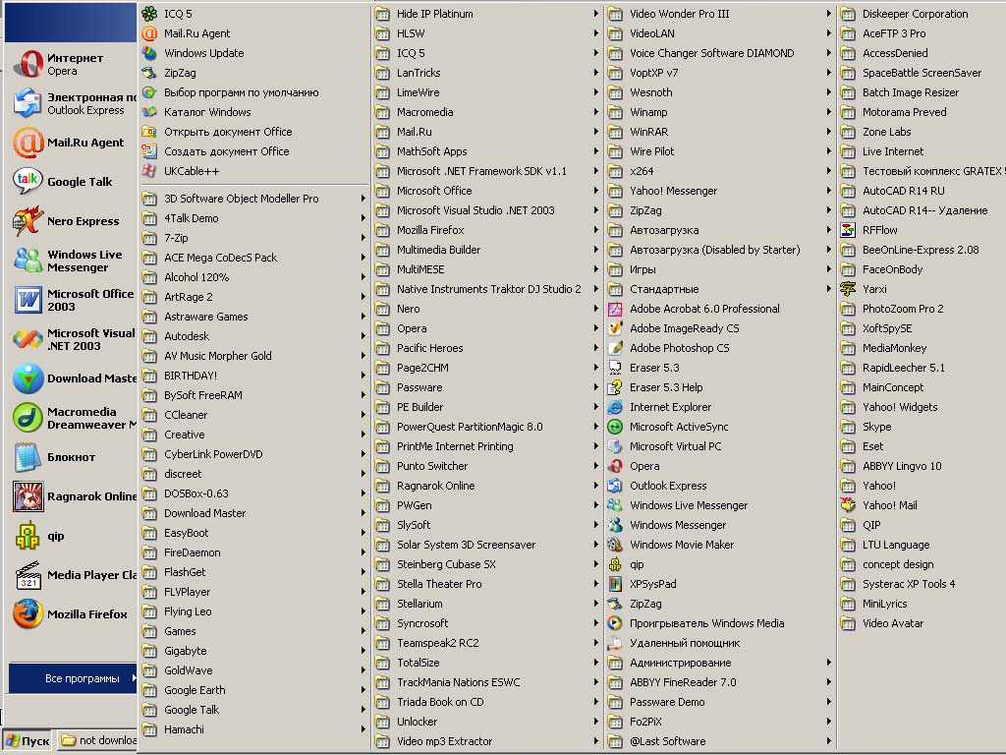Viewport: 1006px width, 755px height.
Task: Open Windows Live Messenger pinned icon
Action: click(28, 260)
